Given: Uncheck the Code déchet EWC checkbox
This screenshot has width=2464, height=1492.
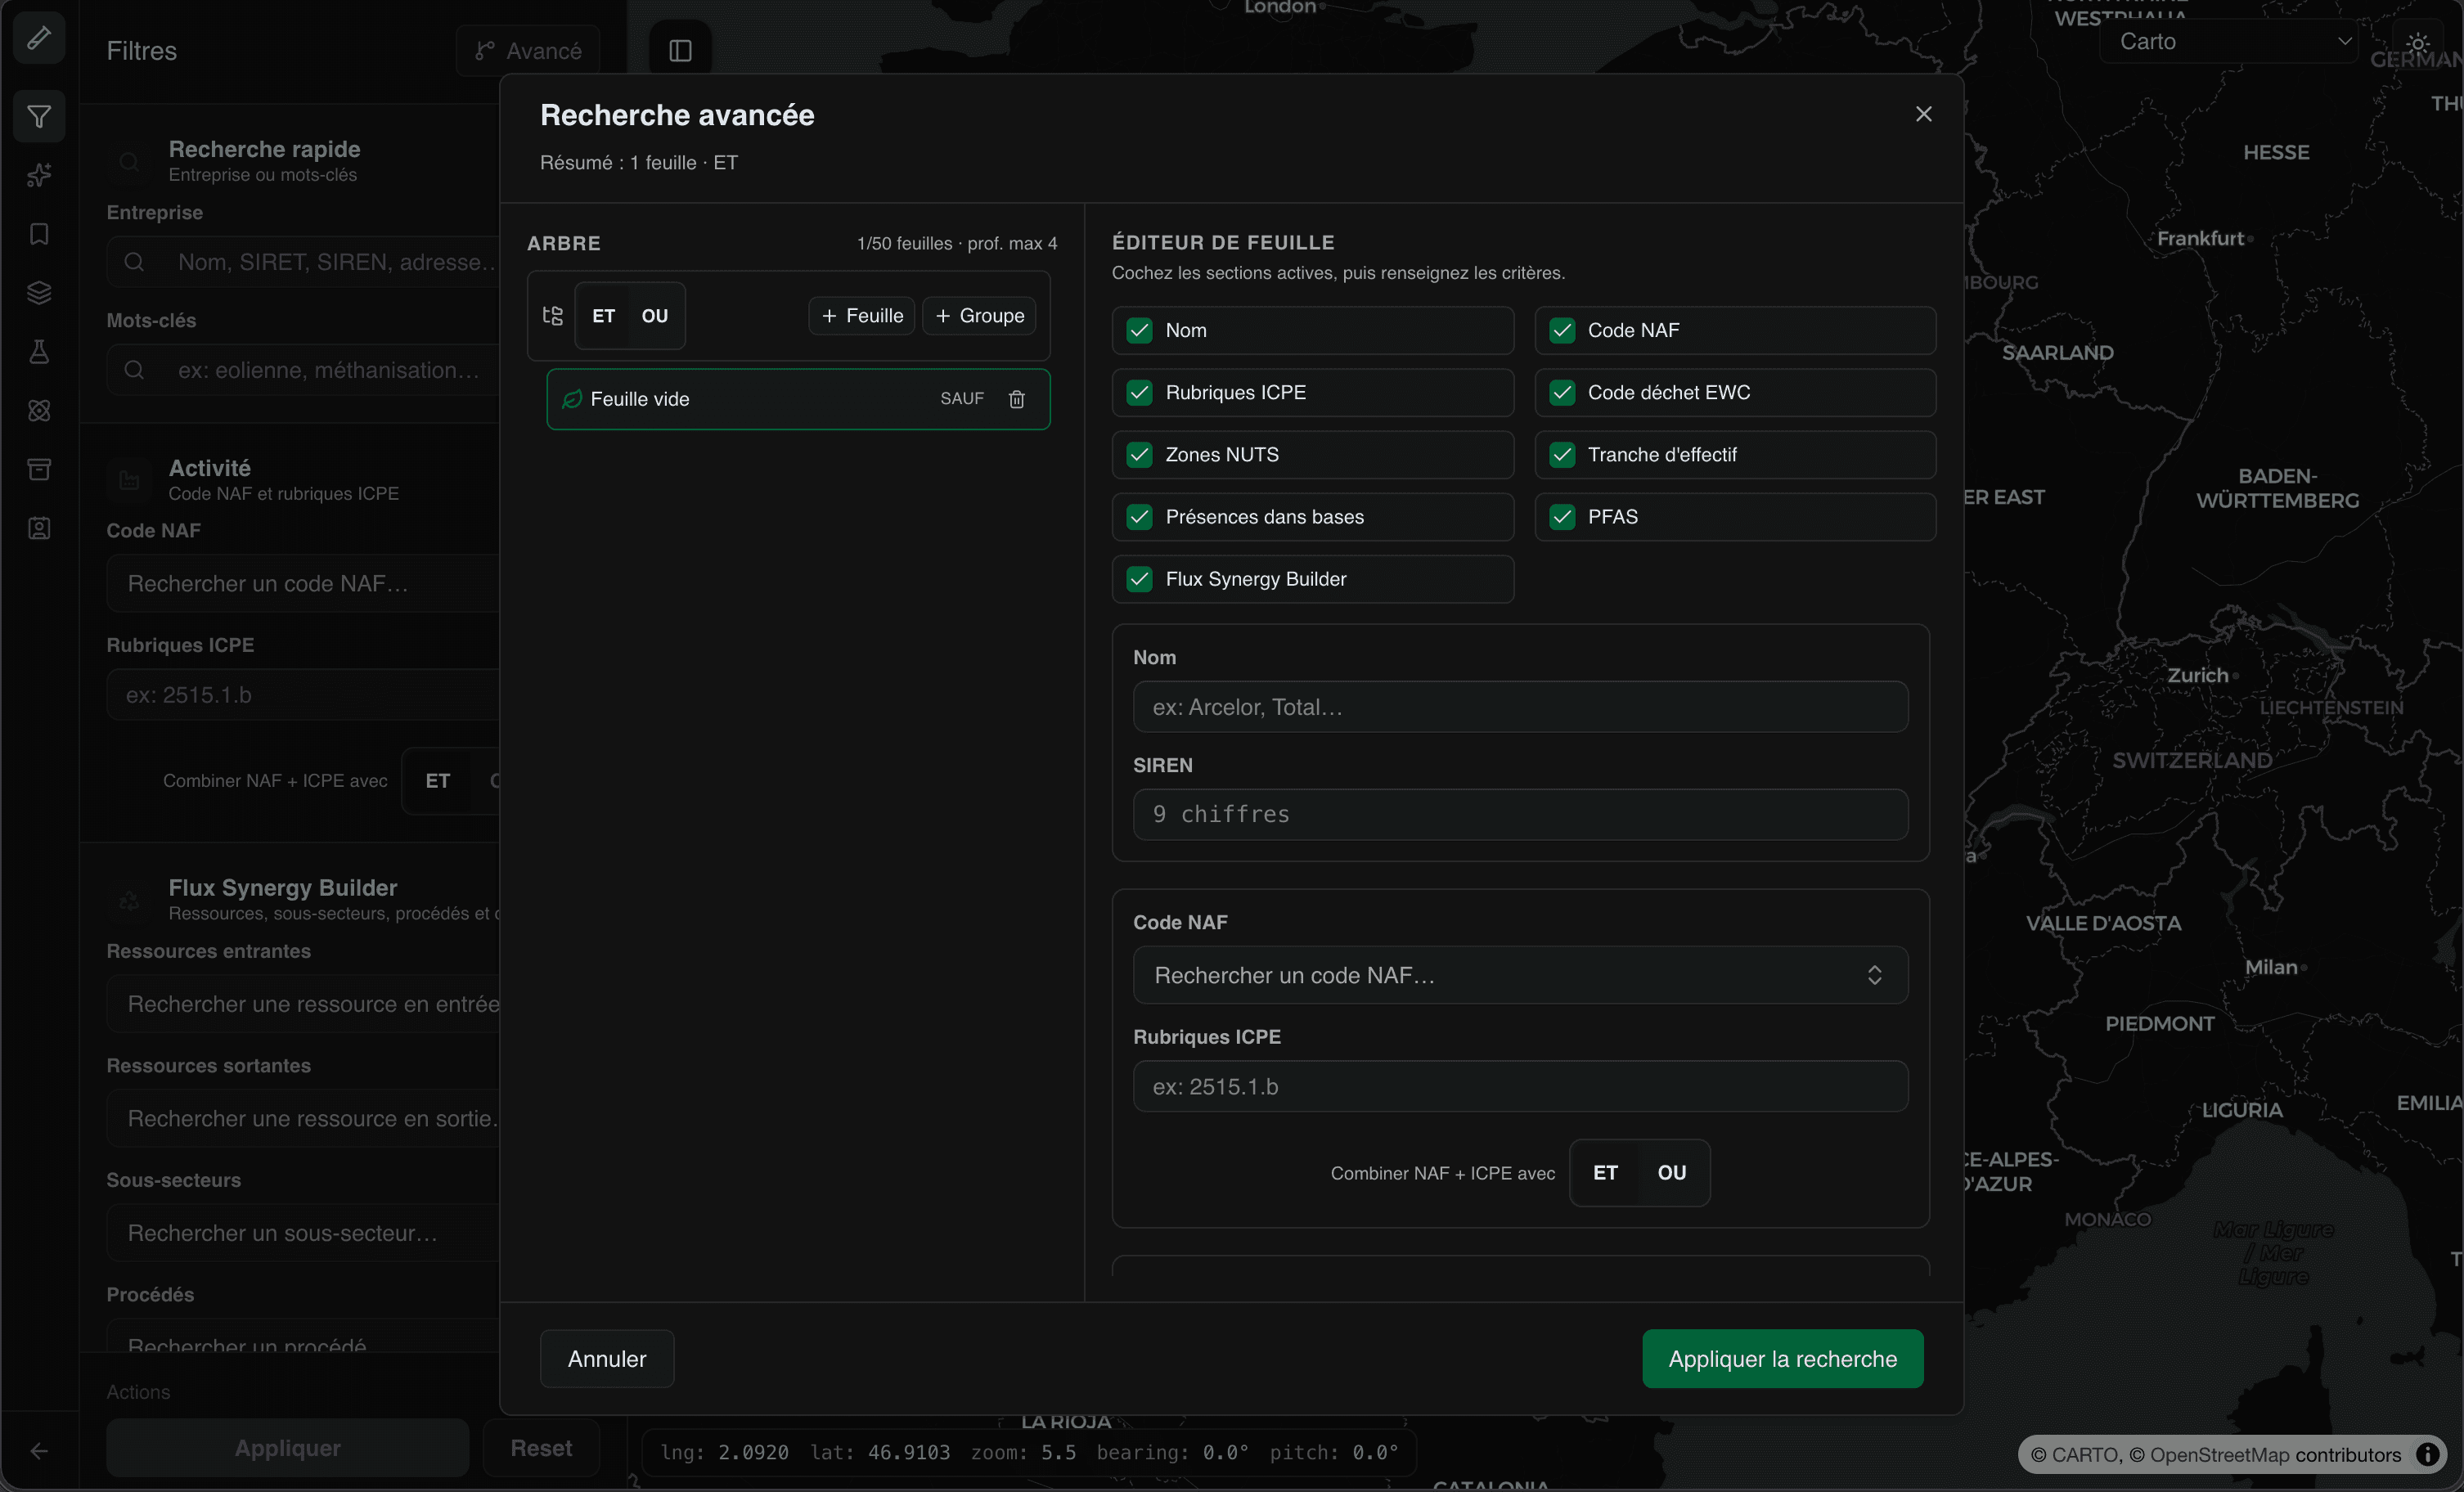Looking at the screenshot, I should pos(1562,392).
